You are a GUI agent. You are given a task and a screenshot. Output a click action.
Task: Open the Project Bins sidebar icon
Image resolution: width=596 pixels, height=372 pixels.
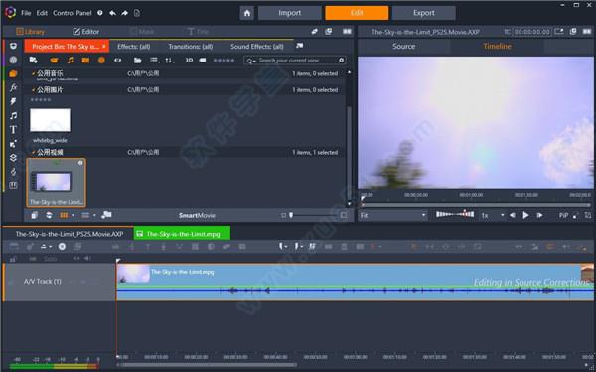[13, 46]
